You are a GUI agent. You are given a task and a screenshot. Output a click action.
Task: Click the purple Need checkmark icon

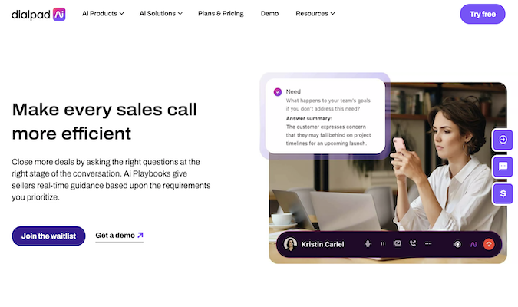[278, 92]
